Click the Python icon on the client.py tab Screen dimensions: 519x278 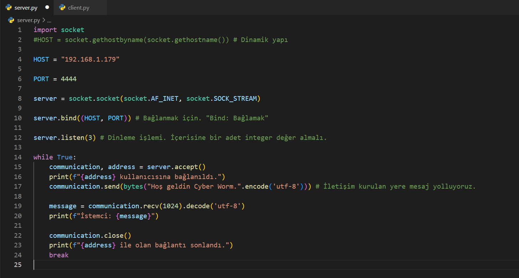62,7
